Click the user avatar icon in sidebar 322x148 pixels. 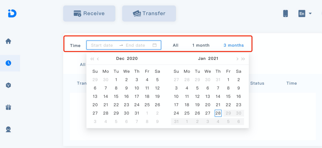tap(8, 129)
